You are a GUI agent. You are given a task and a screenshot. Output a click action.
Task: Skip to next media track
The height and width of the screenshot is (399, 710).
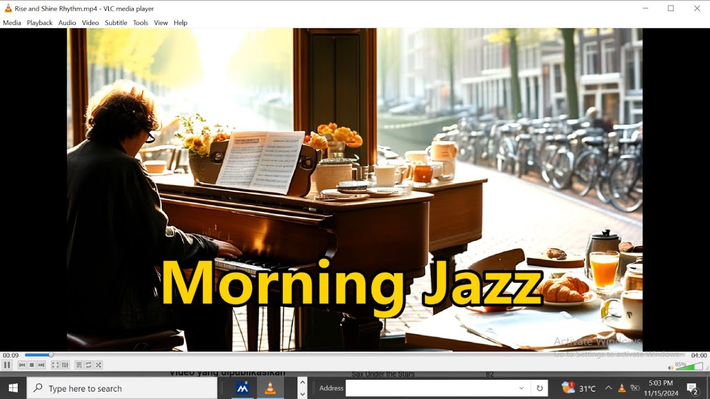[x=41, y=365]
